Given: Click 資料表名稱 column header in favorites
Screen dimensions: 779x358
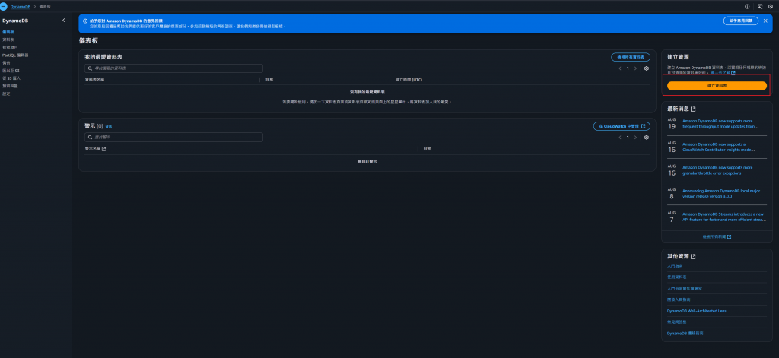Looking at the screenshot, I should click(94, 80).
